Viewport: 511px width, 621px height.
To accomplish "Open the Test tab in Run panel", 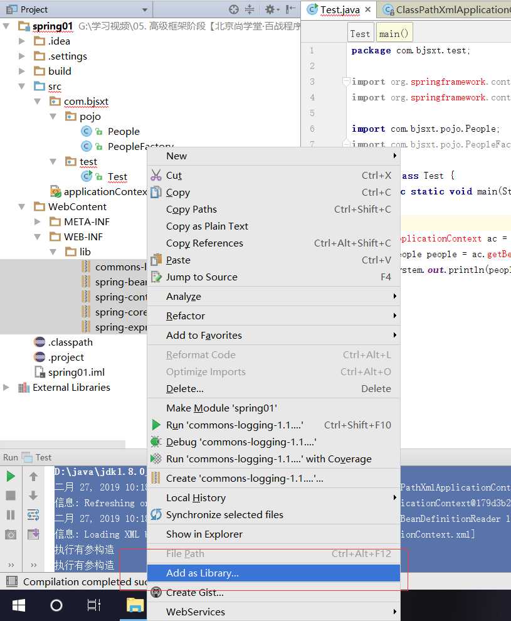I will click(38, 457).
